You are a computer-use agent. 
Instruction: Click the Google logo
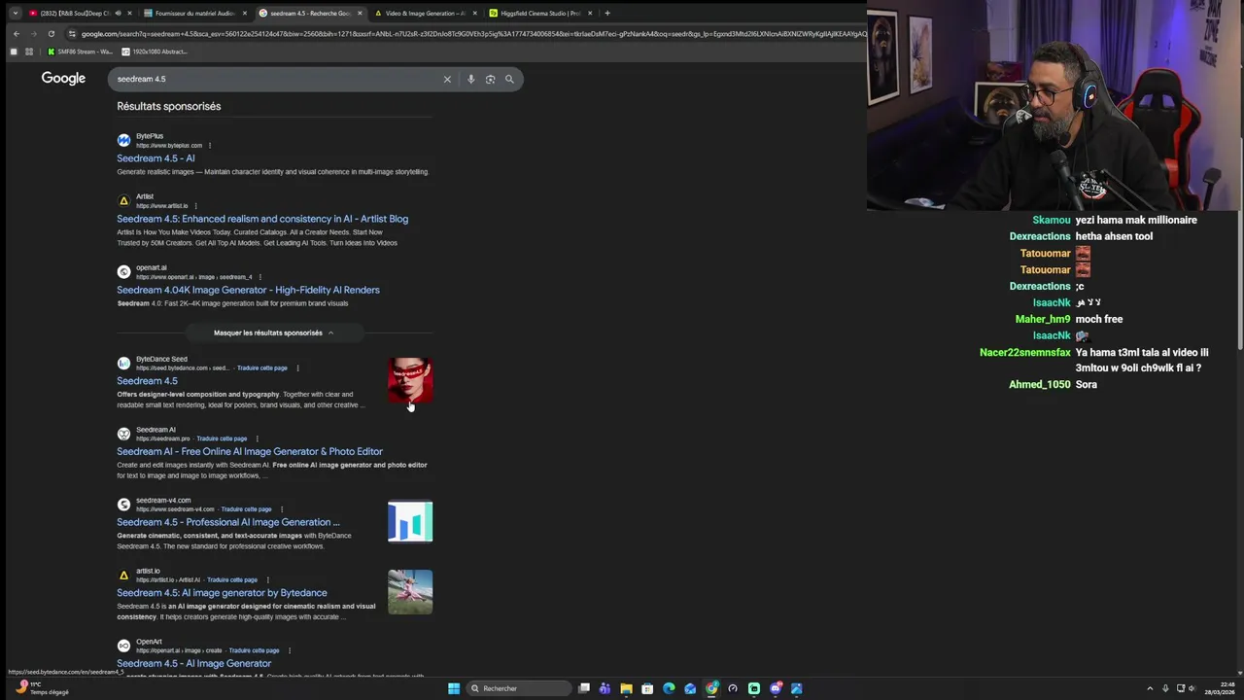63,78
